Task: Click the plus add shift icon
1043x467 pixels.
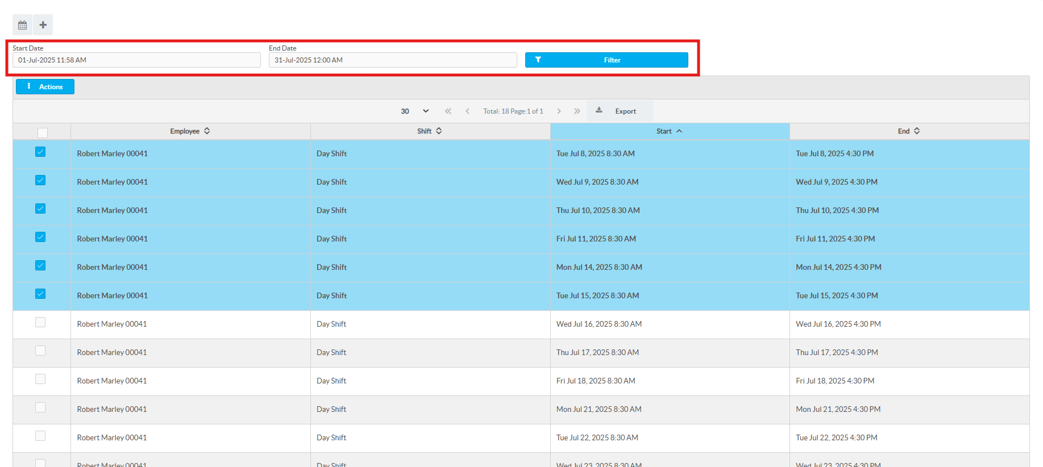Action: (x=43, y=25)
